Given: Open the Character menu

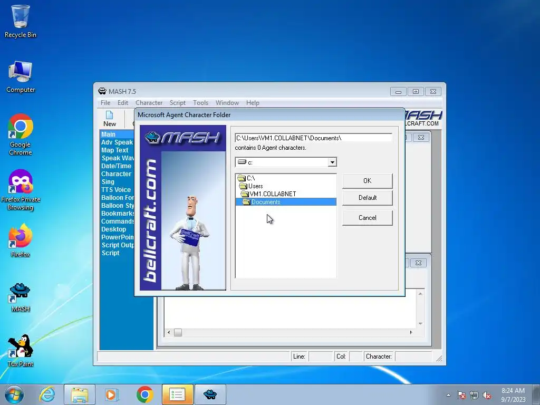Looking at the screenshot, I should click(x=149, y=103).
